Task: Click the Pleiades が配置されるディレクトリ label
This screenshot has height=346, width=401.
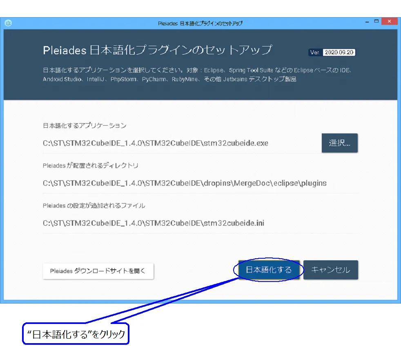Action: click(x=91, y=166)
